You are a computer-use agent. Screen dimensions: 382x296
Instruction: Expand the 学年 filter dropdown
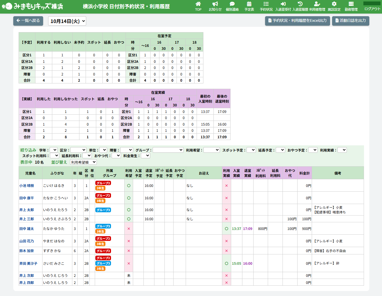tap(53, 150)
